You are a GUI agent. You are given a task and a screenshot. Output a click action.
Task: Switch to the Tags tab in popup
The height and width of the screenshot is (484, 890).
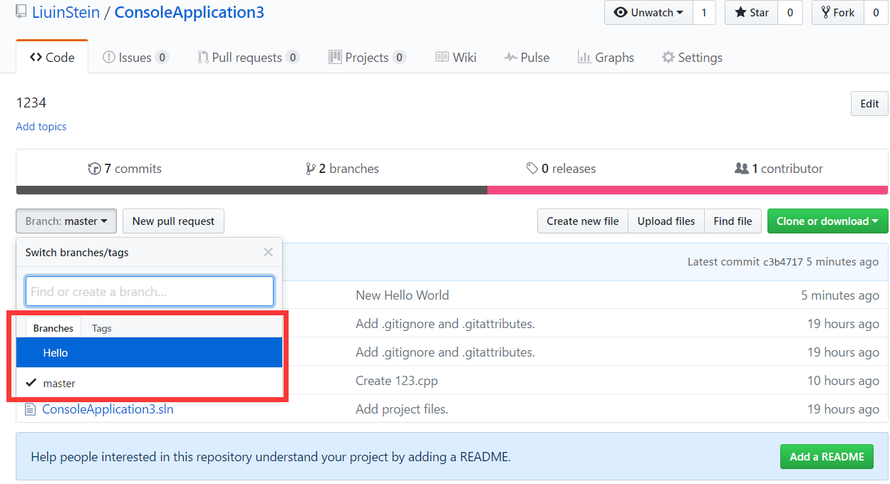pyautogui.click(x=102, y=328)
